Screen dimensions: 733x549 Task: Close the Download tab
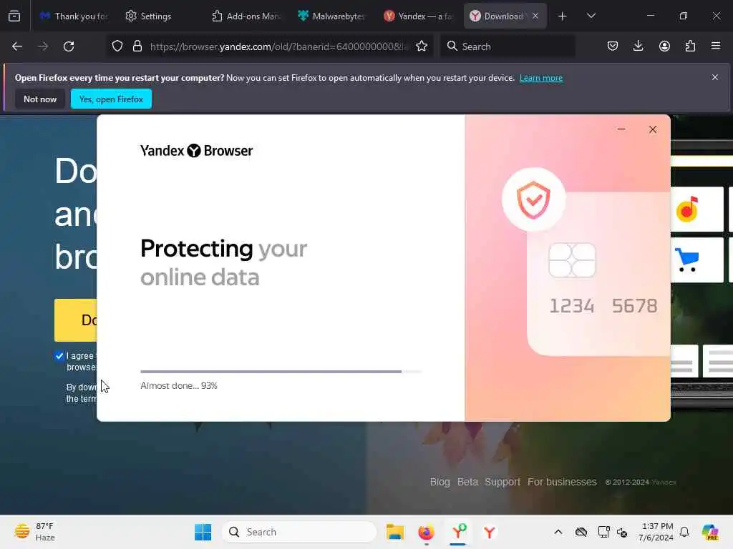pyautogui.click(x=535, y=16)
